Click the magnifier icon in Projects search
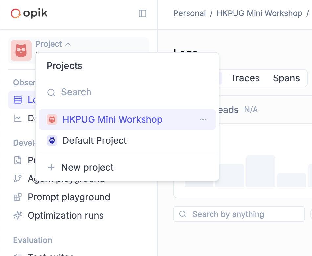Viewport: 312px width, 256px height. tap(51, 92)
